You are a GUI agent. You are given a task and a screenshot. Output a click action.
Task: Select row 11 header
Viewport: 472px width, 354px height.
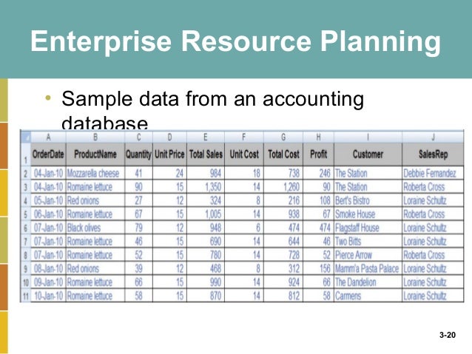pos(26,296)
